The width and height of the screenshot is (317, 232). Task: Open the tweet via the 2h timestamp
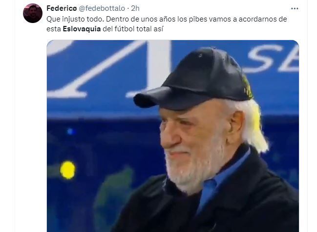(135, 8)
